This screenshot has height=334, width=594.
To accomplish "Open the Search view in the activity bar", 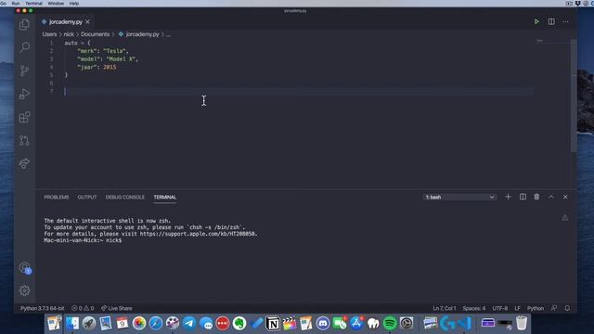I will pyautogui.click(x=24, y=47).
